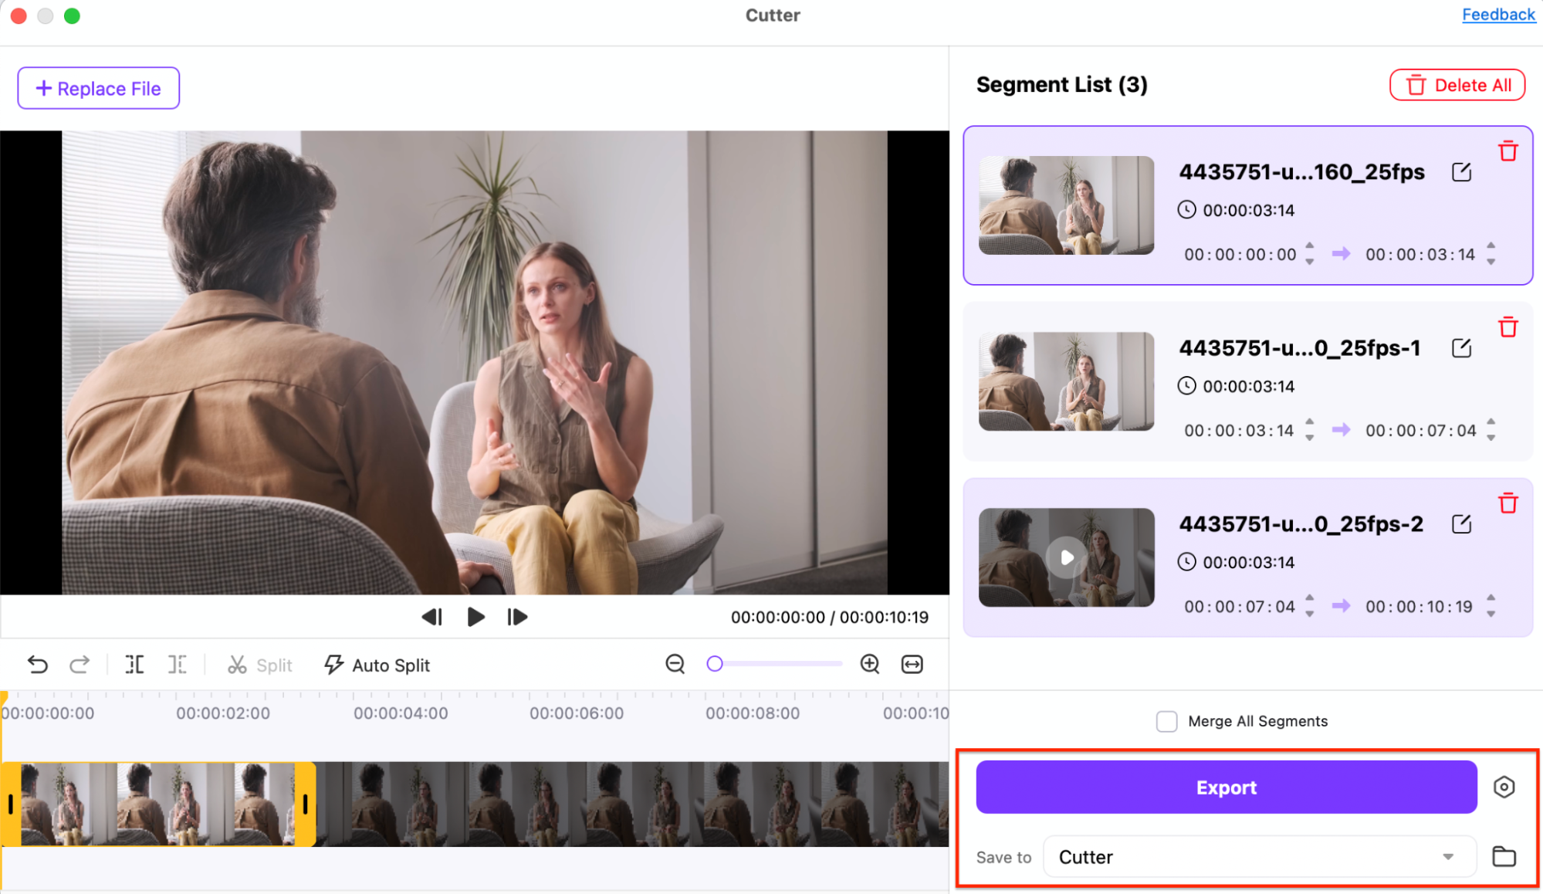
Task: Enable the Merge All Segments checkbox
Action: 1166,721
